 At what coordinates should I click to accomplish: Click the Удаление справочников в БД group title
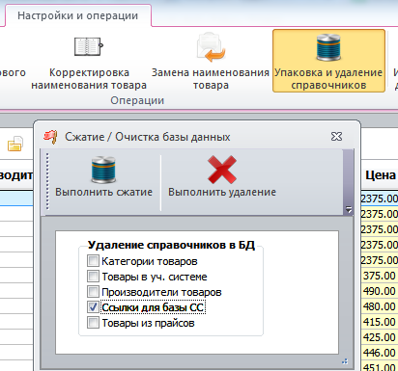(171, 245)
